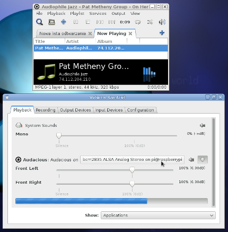Click the Audacious title bar app icon
The height and width of the screenshot is (232, 228).
(37, 7)
